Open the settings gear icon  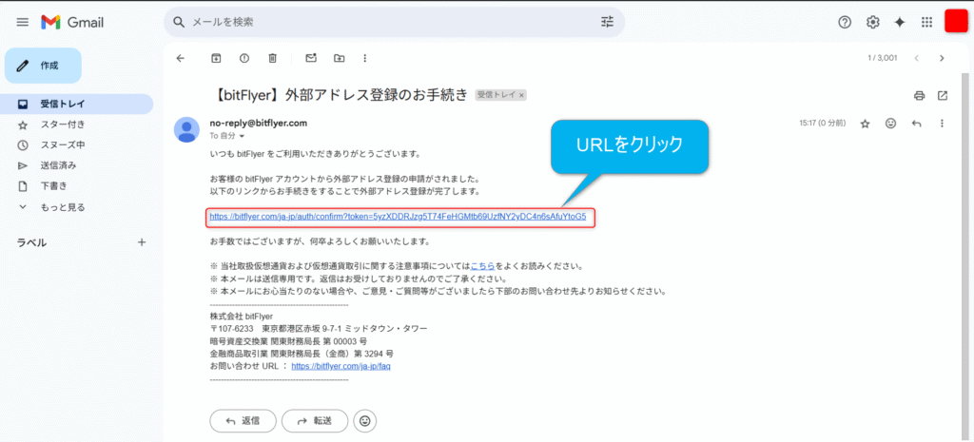(872, 23)
